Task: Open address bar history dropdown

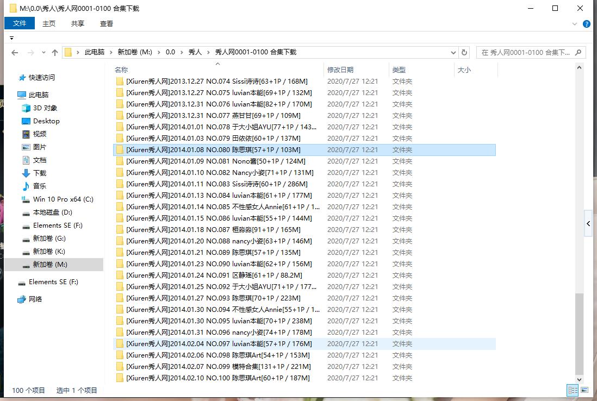Action: pyautogui.click(x=453, y=53)
